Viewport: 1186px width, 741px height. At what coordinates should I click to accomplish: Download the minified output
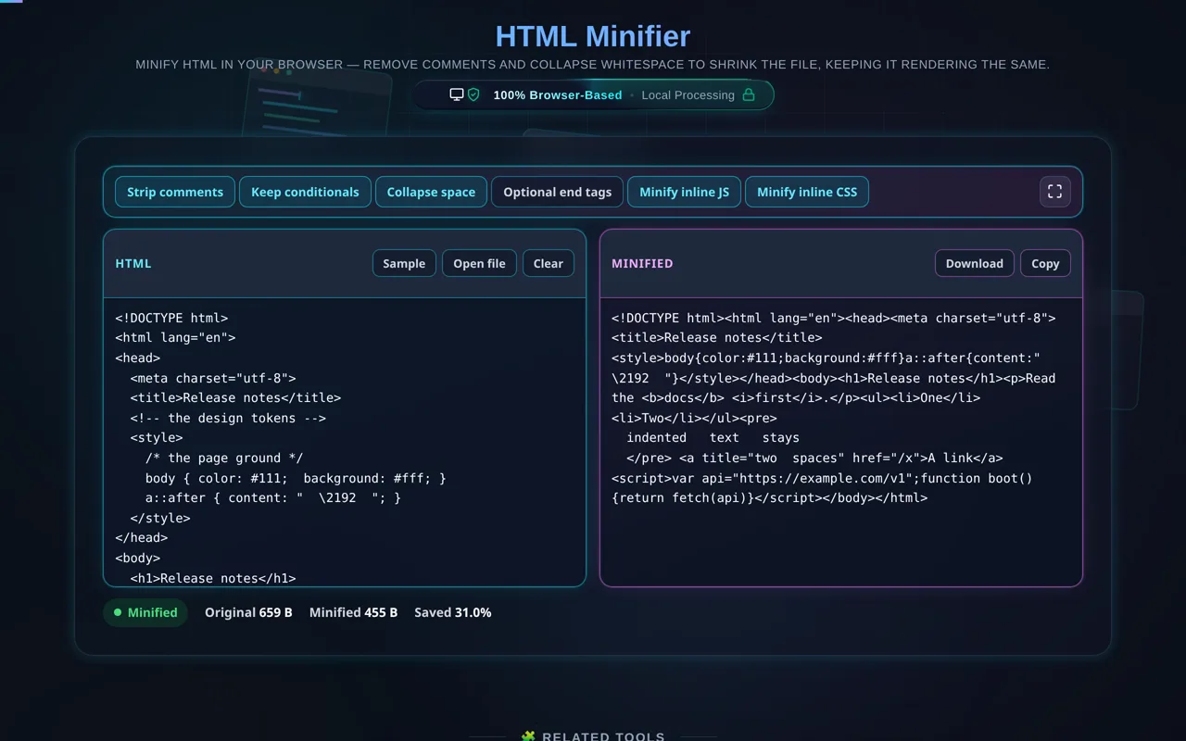(x=975, y=263)
